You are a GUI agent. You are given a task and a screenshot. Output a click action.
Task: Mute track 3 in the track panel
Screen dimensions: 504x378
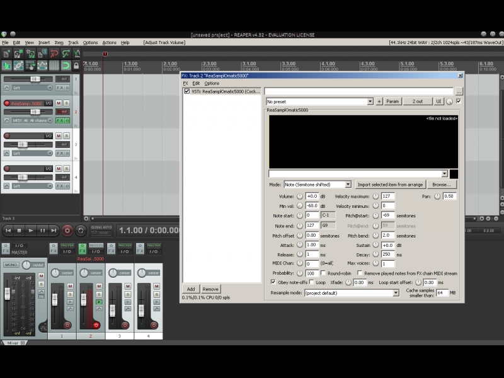click(x=59, y=136)
